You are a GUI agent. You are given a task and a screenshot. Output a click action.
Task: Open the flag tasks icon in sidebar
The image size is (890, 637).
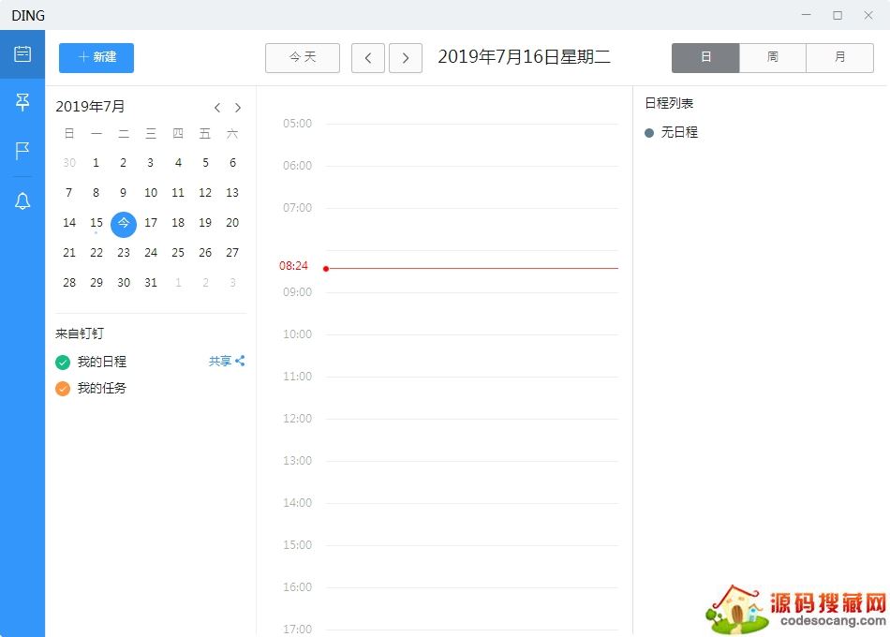(22, 151)
